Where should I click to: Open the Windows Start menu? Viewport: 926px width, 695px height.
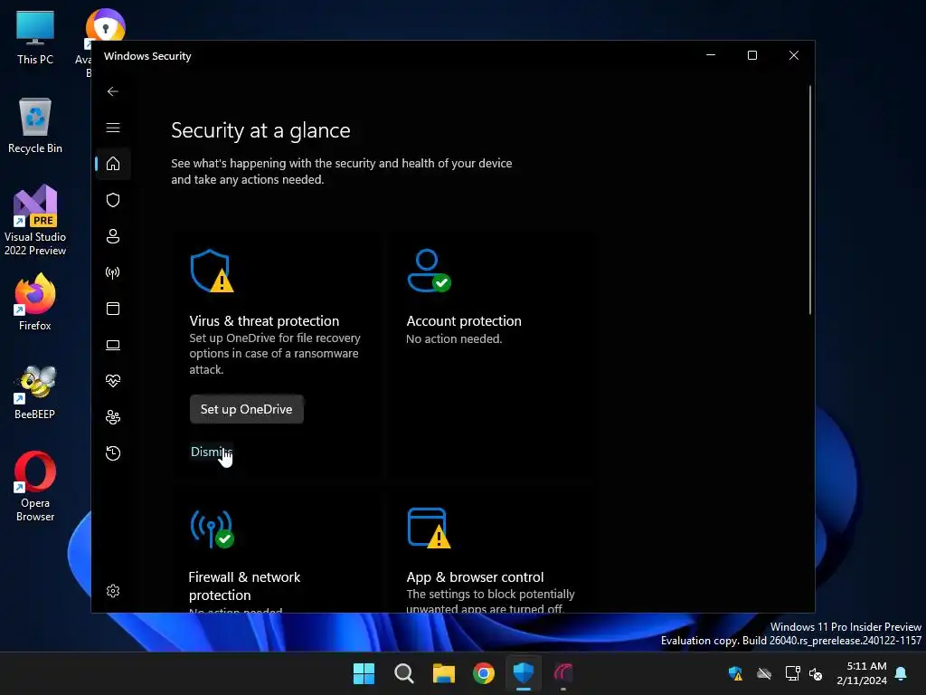[364, 673]
